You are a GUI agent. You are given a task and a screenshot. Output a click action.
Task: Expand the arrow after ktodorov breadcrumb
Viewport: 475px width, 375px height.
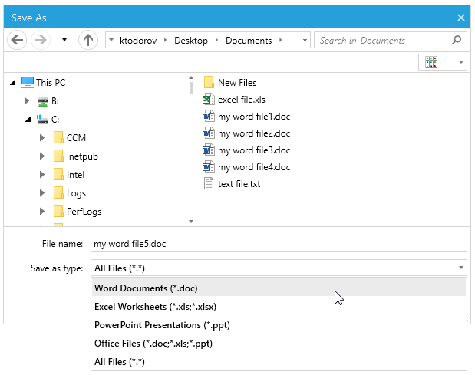[x=165, y=40]
